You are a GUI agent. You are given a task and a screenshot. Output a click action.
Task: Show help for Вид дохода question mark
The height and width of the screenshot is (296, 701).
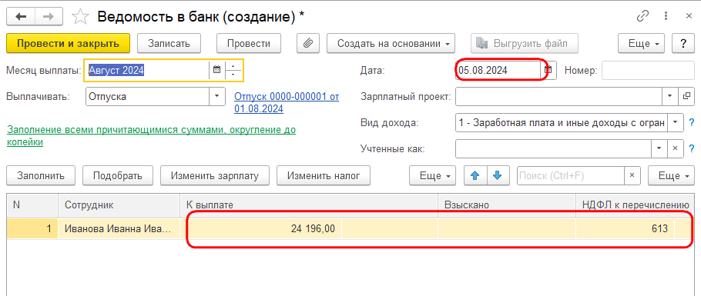tap(692, 122)
